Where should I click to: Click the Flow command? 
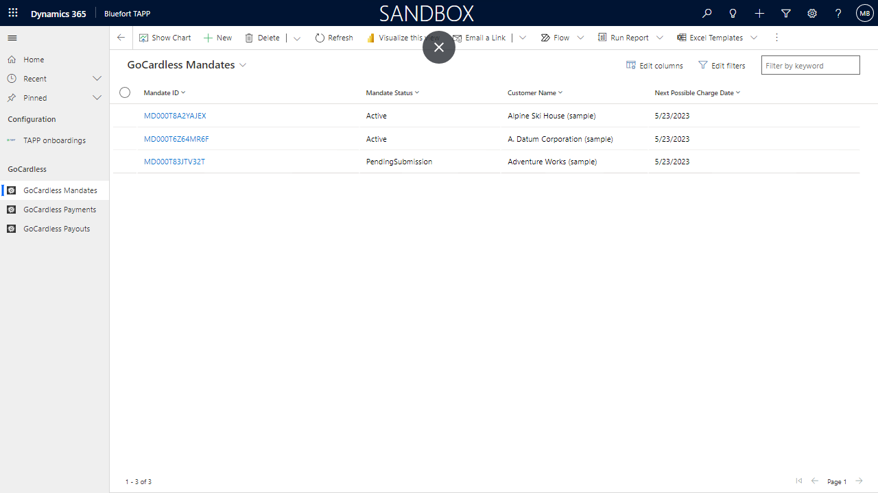555,38
